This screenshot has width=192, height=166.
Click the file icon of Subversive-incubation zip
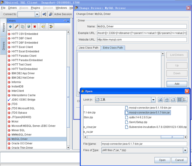point(127,127)
